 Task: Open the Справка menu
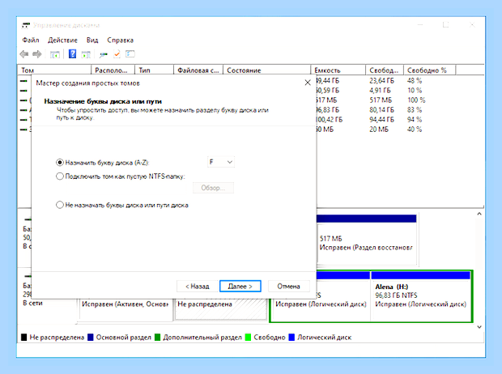pos(120,40)
